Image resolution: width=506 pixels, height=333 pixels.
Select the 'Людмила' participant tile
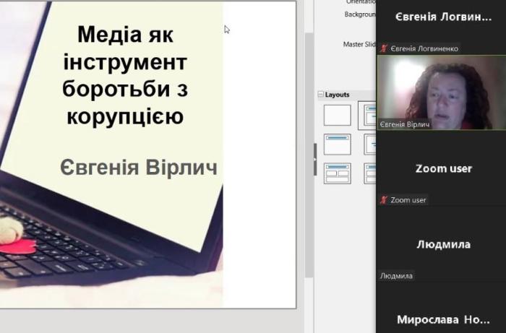coord(441,243)
